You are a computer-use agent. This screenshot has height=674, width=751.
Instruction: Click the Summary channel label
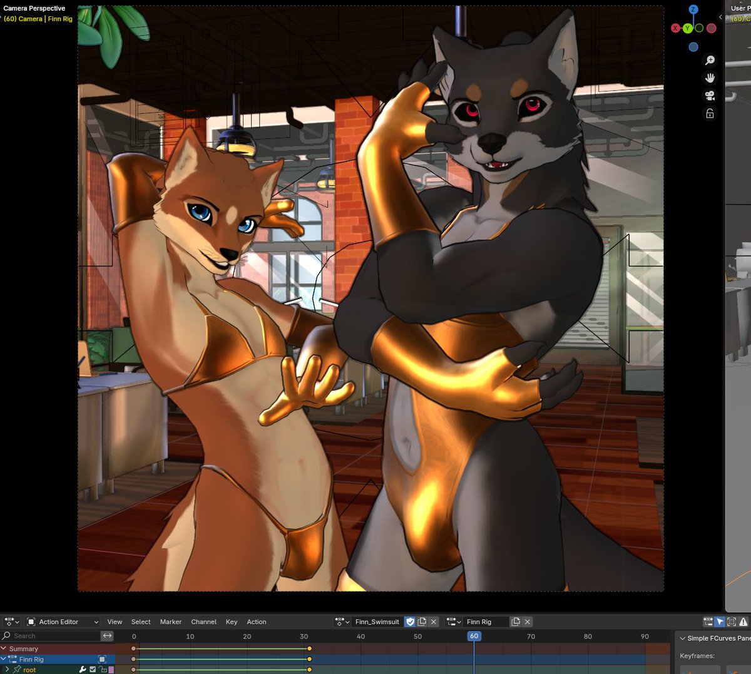click(x=24, y=649)
